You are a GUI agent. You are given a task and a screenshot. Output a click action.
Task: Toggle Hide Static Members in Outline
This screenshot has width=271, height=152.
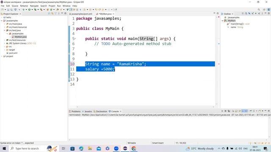click(x=252, y=14)
